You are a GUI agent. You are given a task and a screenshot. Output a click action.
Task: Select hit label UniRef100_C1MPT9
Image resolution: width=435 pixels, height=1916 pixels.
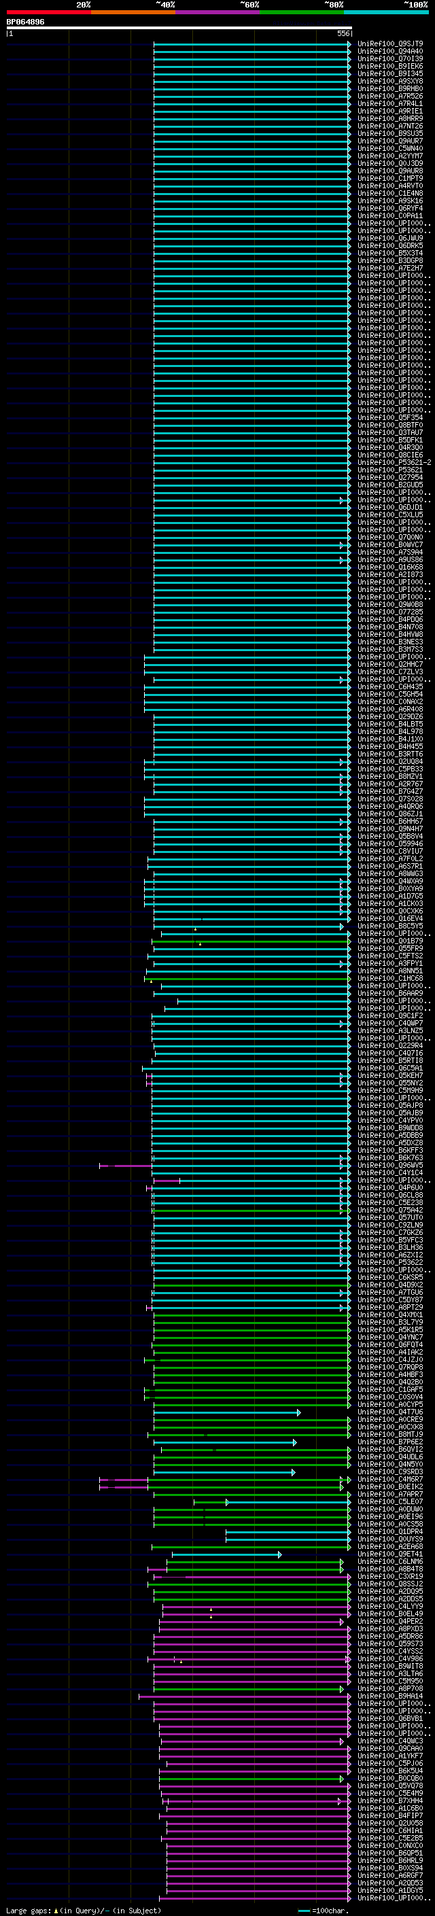(390, 179)
